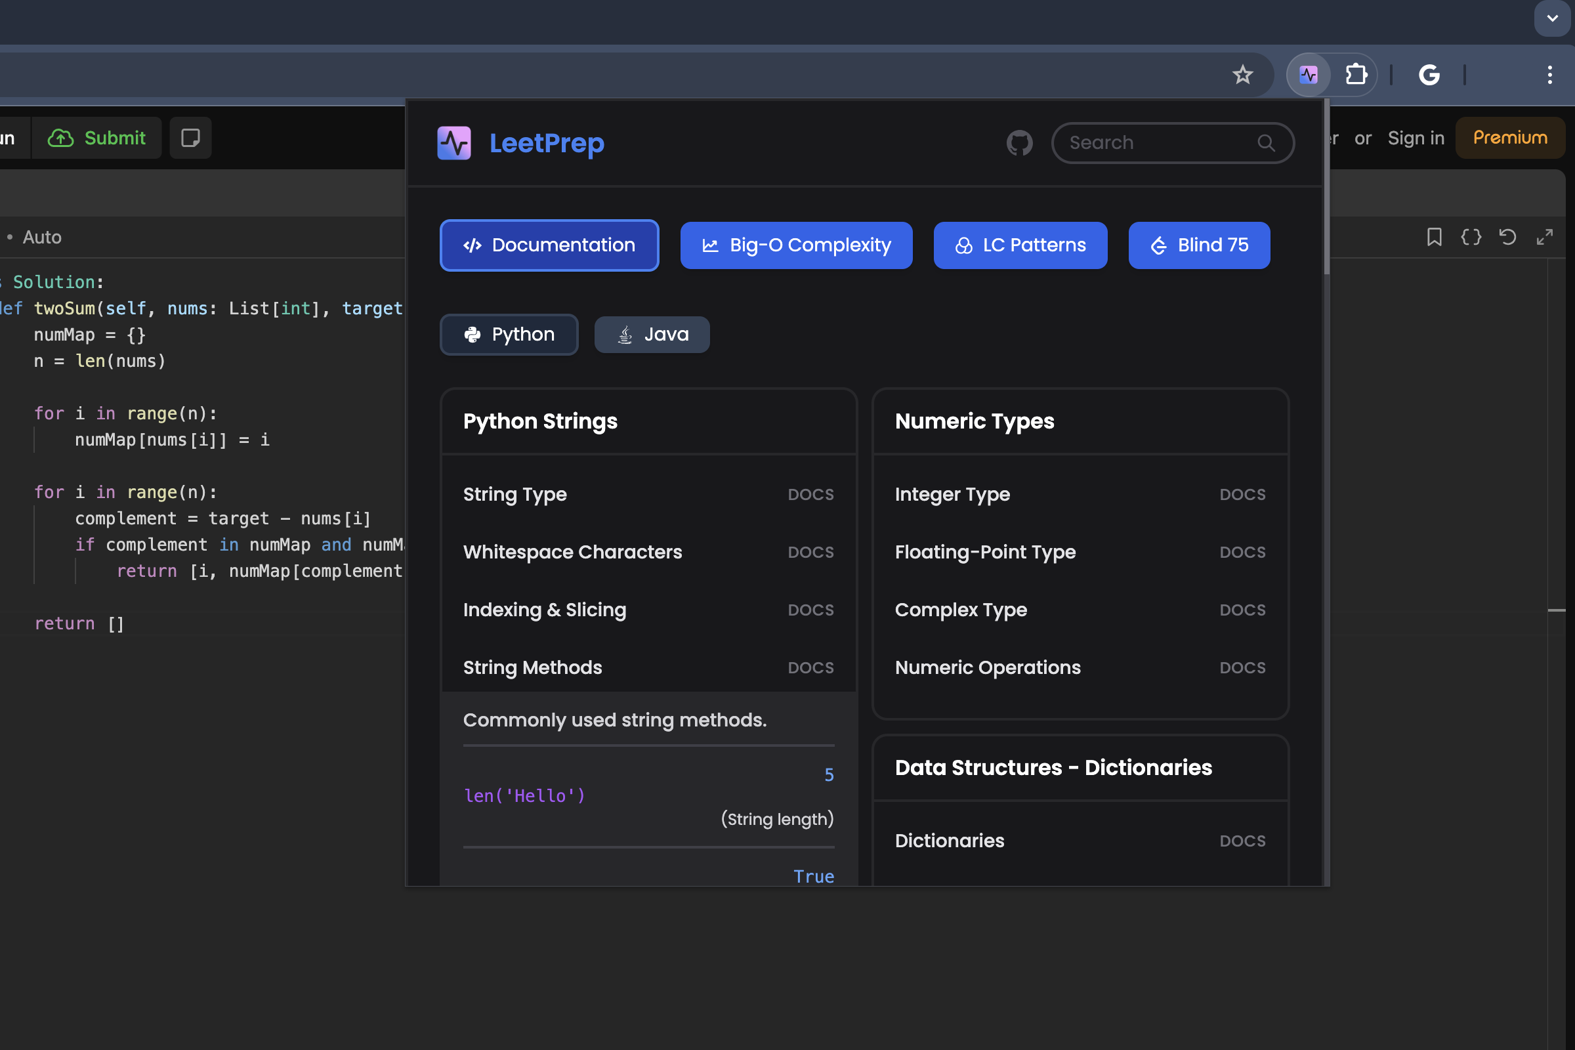
Task: Click the LeetPrep title text
Action: click(547, 142)
